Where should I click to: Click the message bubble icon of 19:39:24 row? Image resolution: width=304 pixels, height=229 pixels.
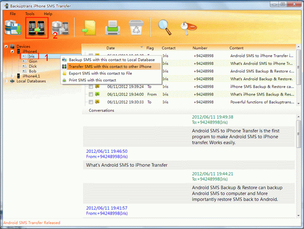97,86
